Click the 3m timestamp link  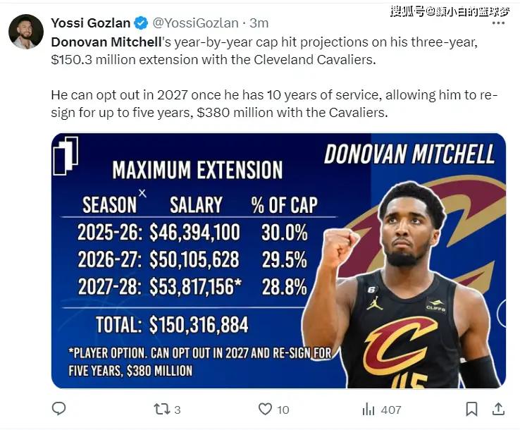pos(259,24)
